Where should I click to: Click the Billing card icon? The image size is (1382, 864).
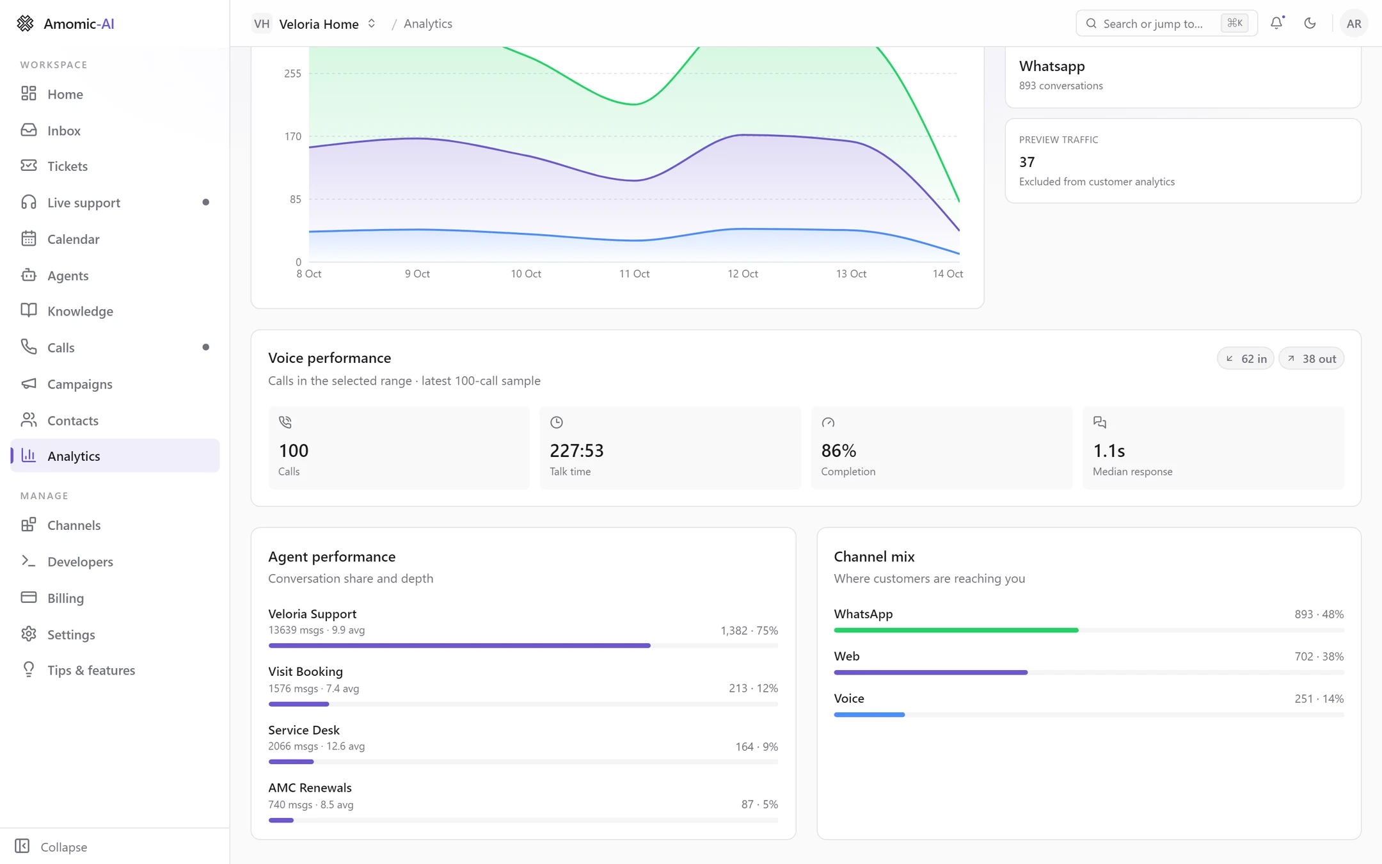[29, 597]
